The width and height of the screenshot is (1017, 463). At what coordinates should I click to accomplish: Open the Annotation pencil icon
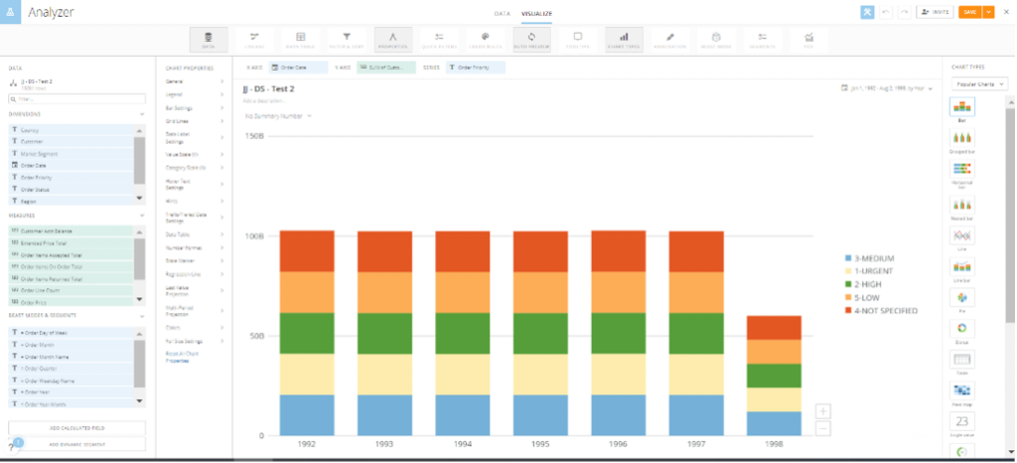pyautogui.click(x=670, y=40)
